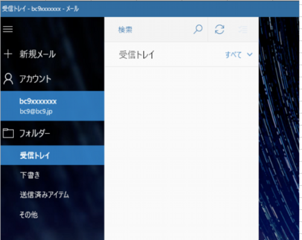Click the folder icon beside フォルダー
This screenshot has height=240, width=302.
(8, 133)
